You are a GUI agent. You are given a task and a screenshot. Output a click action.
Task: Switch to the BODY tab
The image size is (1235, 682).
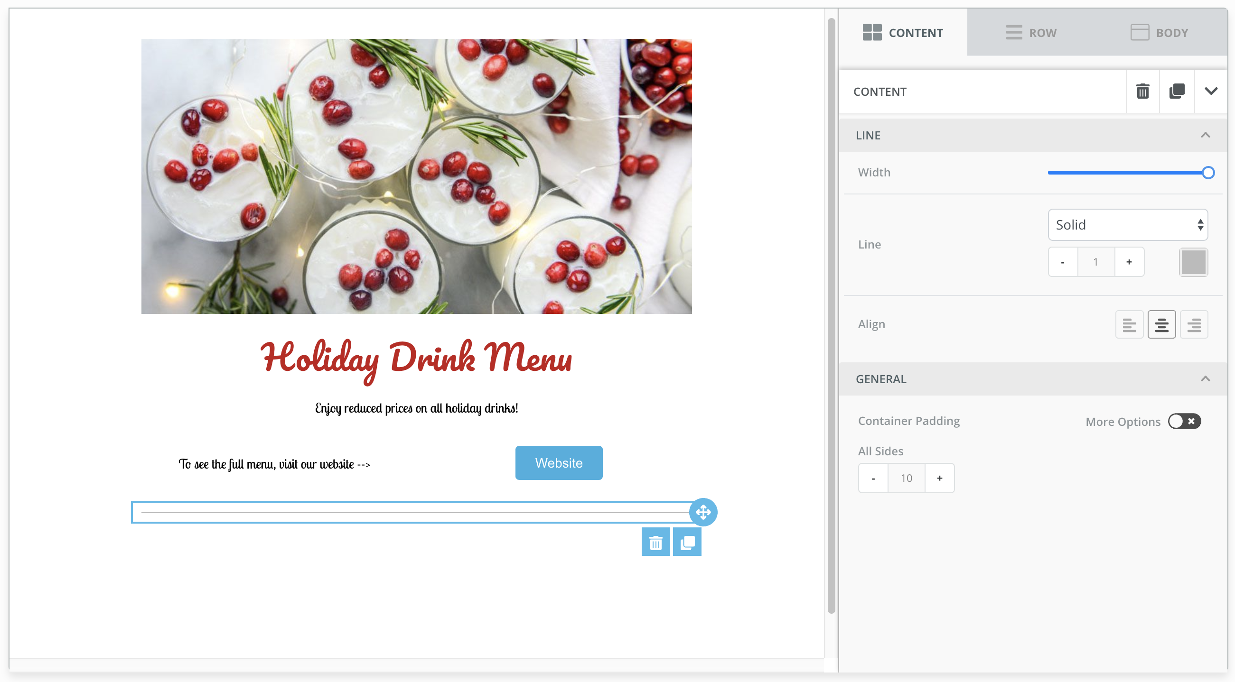tap(1160, 32)
